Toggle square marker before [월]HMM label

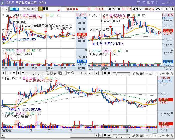(x=3, y=15)
